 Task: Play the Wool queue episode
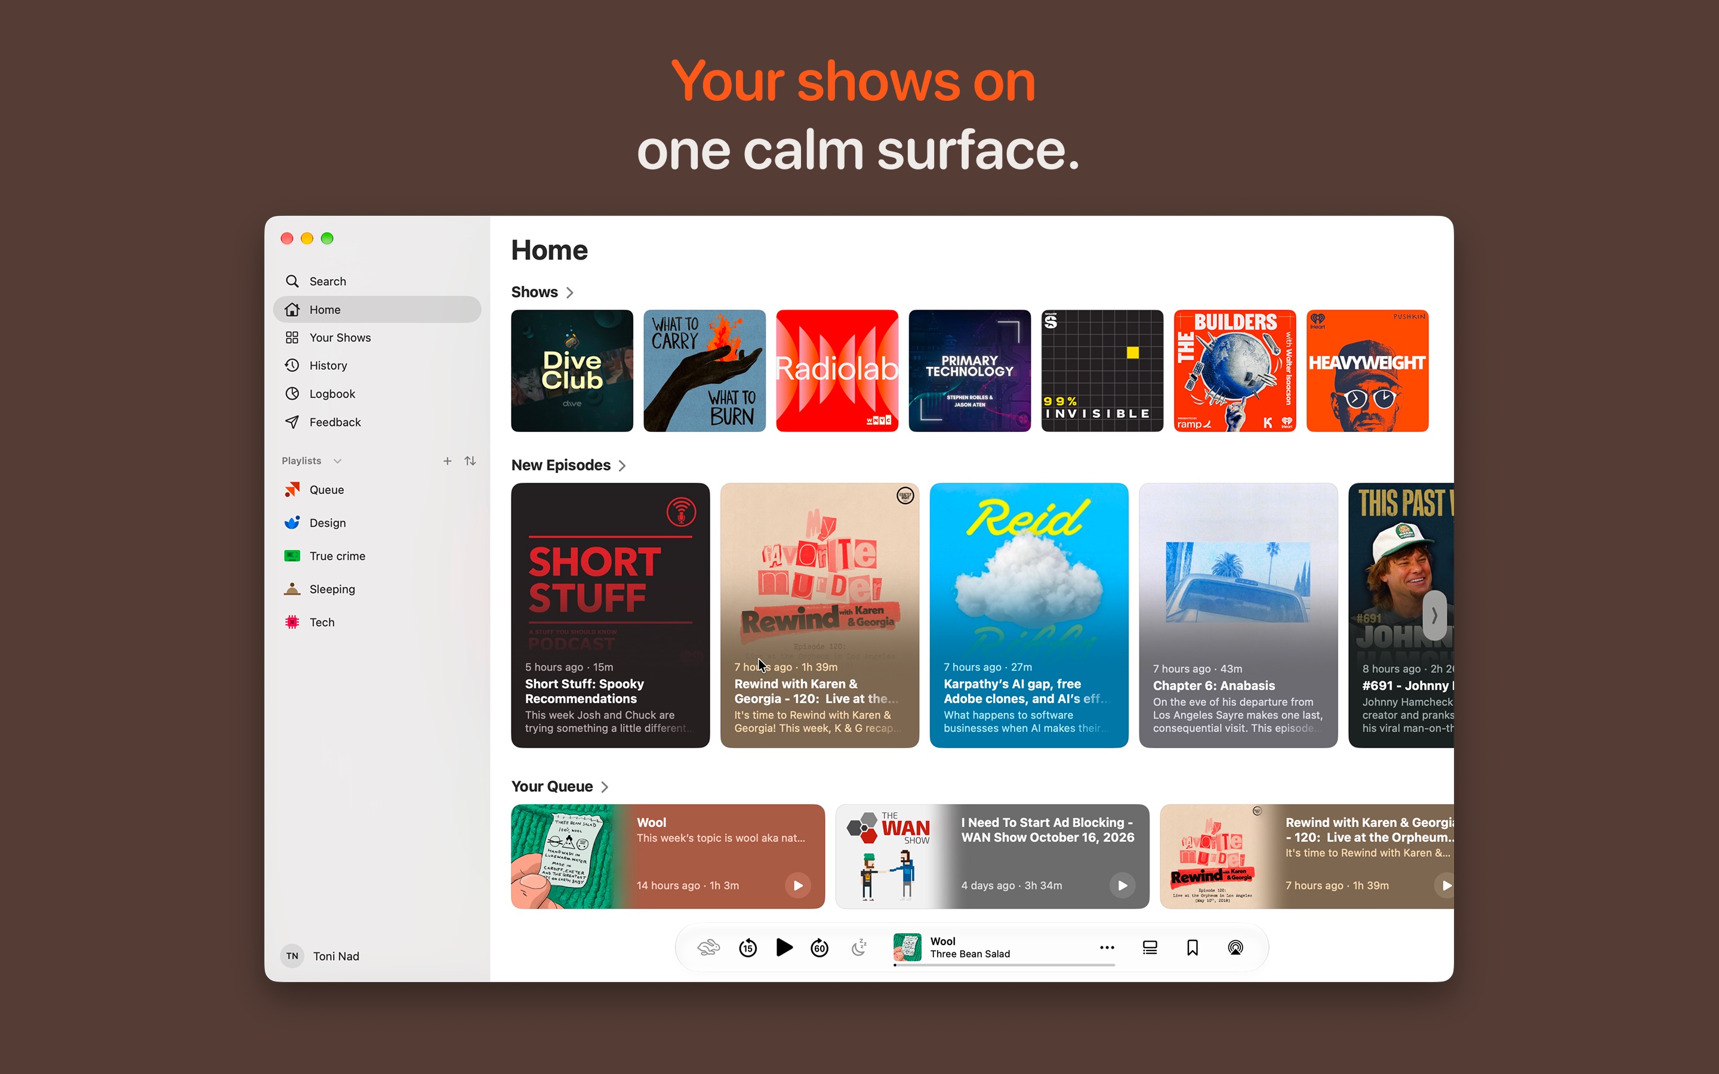(x=797, y=885)
